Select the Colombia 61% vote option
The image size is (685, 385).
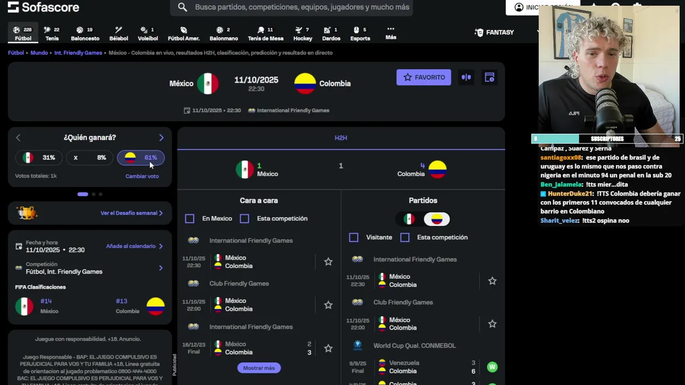[141, 158]
